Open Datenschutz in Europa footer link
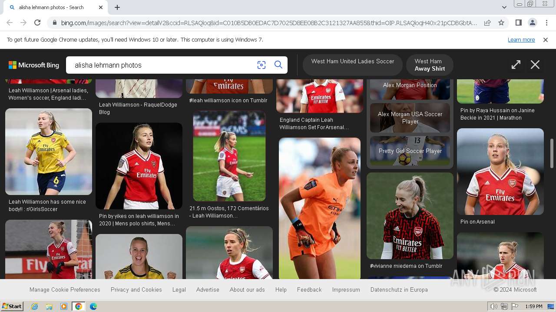 tap(399, 289)
